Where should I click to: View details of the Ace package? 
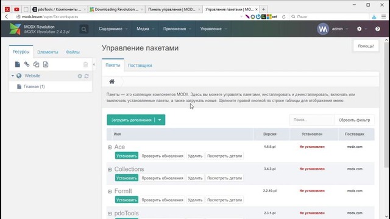click(x=225, y=156)
